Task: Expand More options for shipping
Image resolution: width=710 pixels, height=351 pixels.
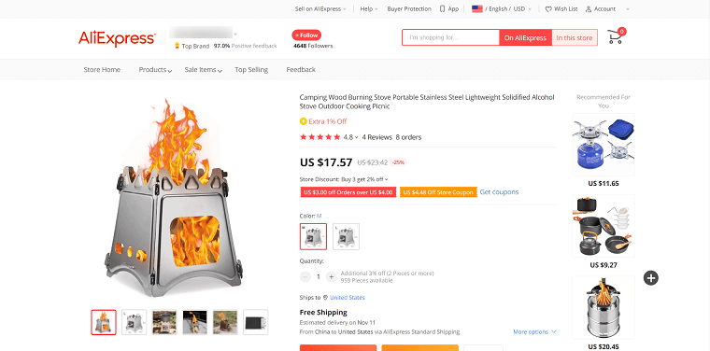Action: click(534, 332)
